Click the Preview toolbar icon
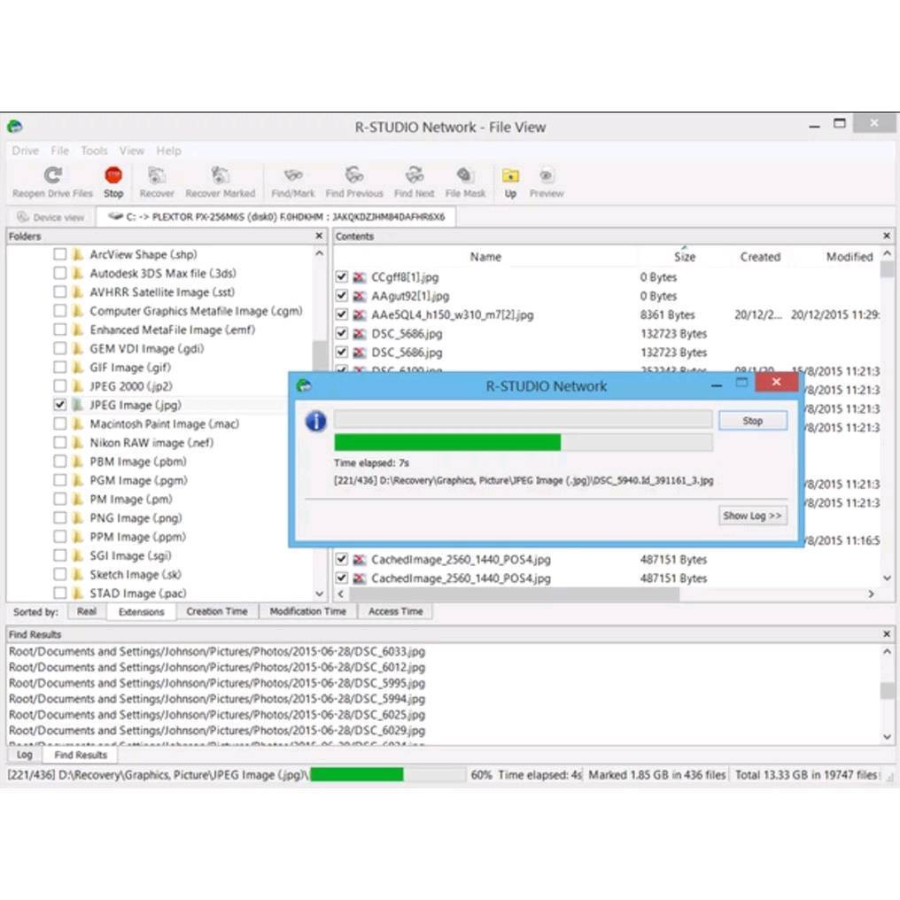Screen dimensions: 900x900 pos(547,175)
